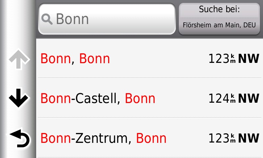
Task: Click the 124 distance of Bonn-Castell
Action: pos(218,98)
